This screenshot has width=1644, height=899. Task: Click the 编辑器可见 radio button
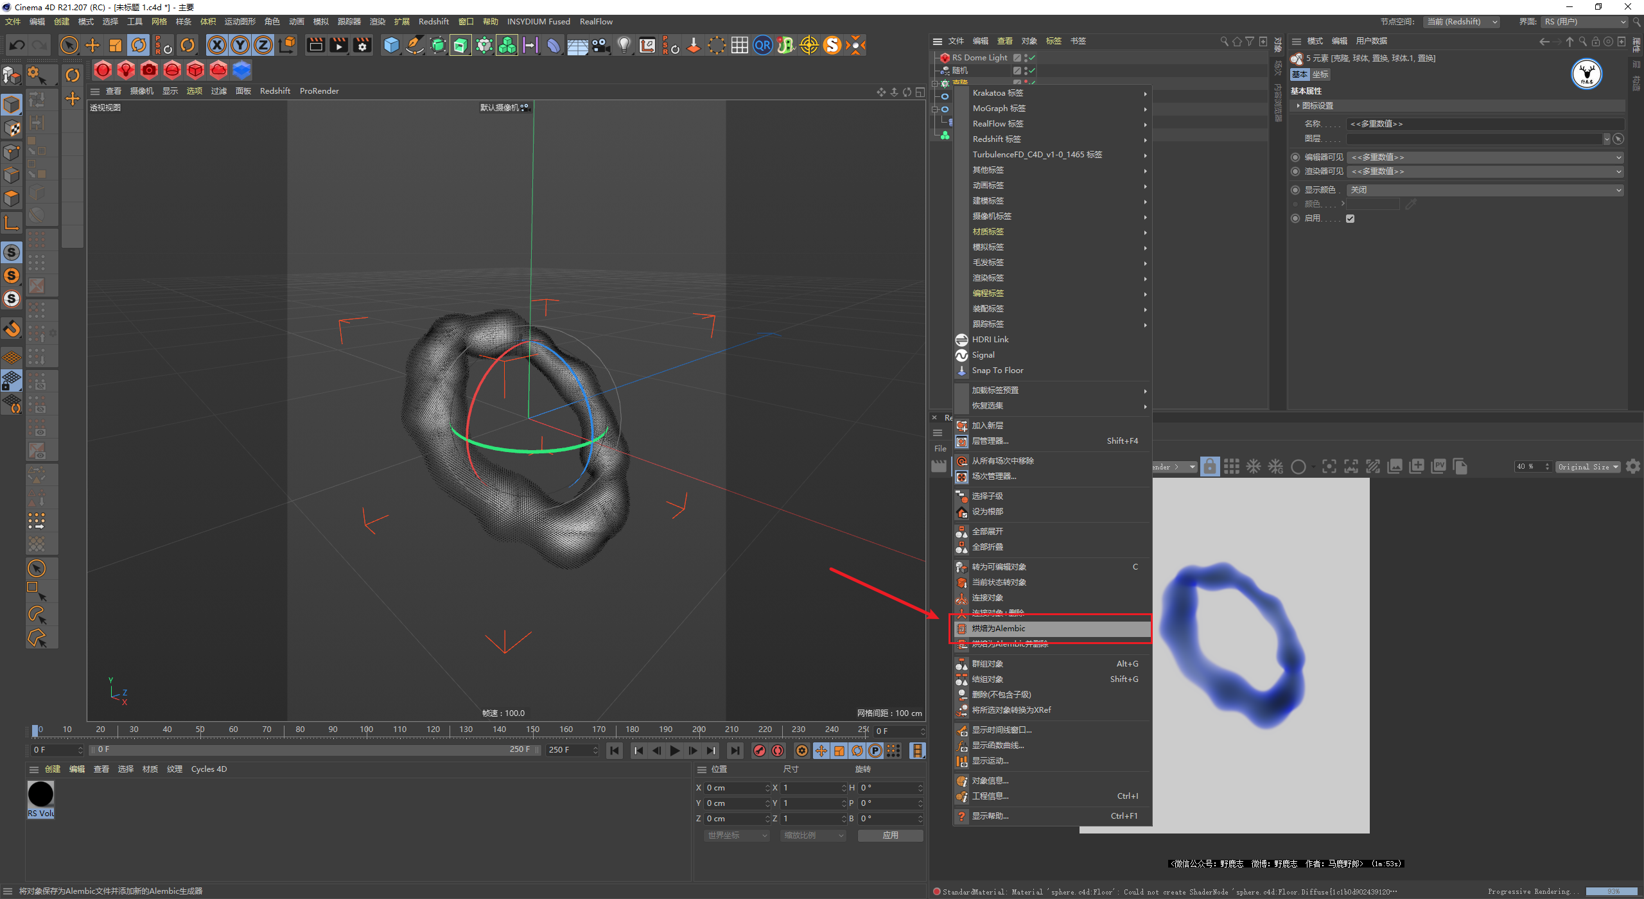(x=1295, y=157)
